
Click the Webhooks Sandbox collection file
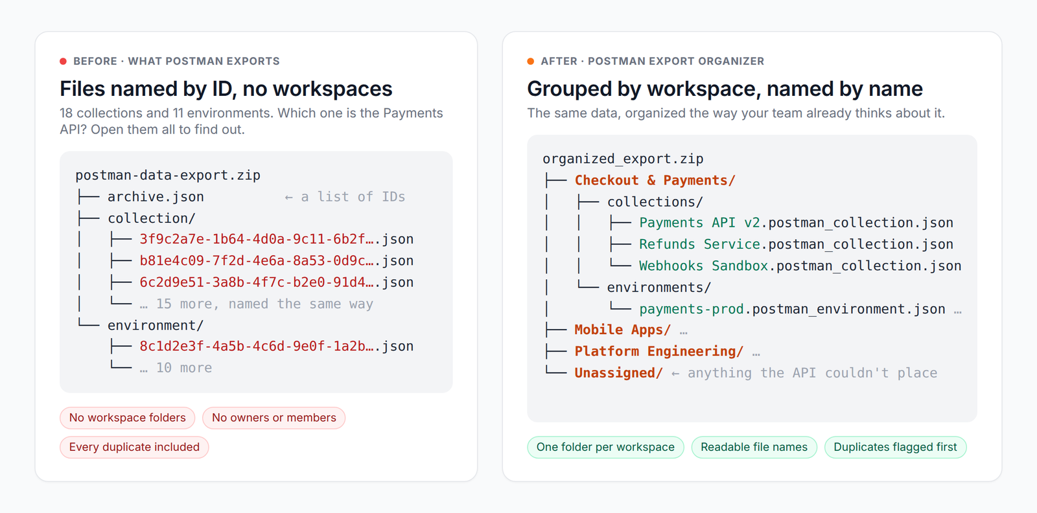(x=800, y=266)
